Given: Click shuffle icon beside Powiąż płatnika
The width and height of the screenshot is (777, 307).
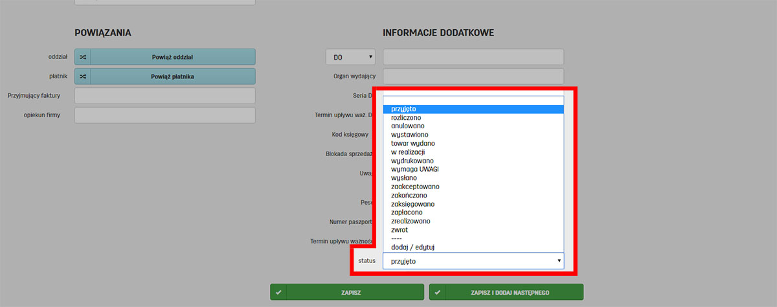Looking at the screenshot, I should 83,76.
